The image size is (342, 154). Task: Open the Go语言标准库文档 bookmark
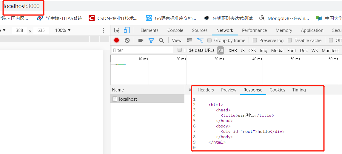[171, 18]
